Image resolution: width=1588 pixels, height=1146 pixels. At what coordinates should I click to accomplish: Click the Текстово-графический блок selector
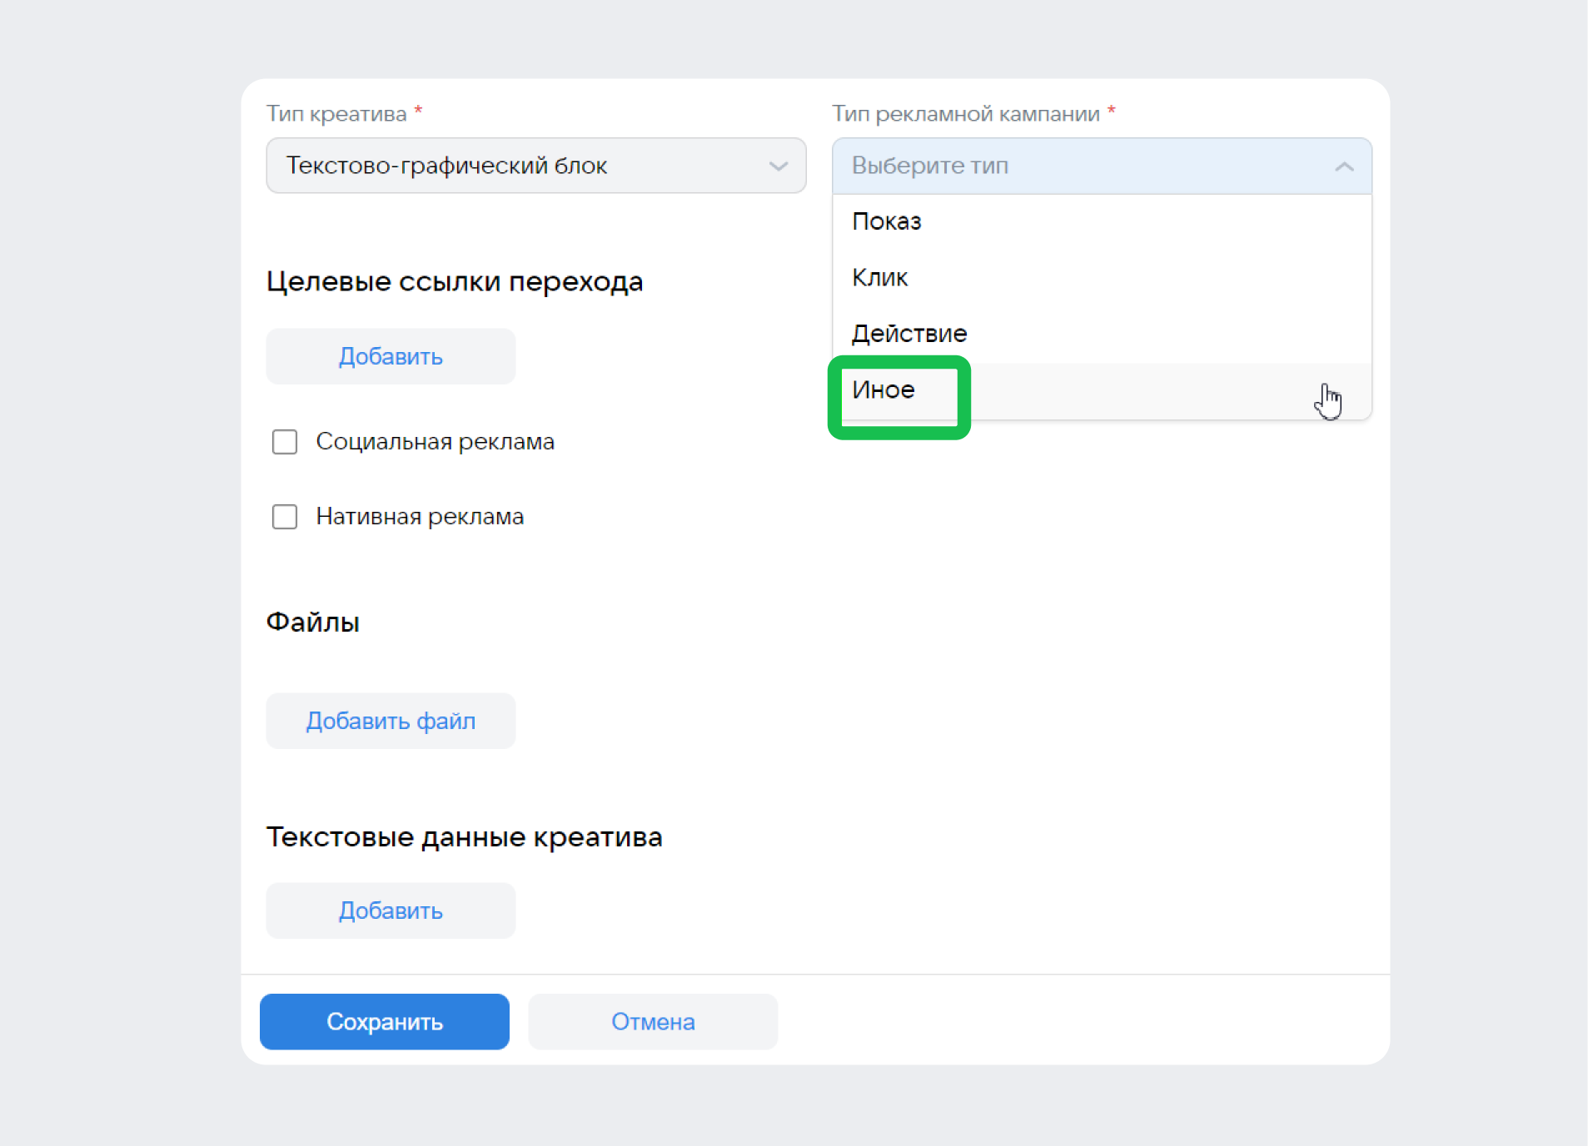coord(500,166)
